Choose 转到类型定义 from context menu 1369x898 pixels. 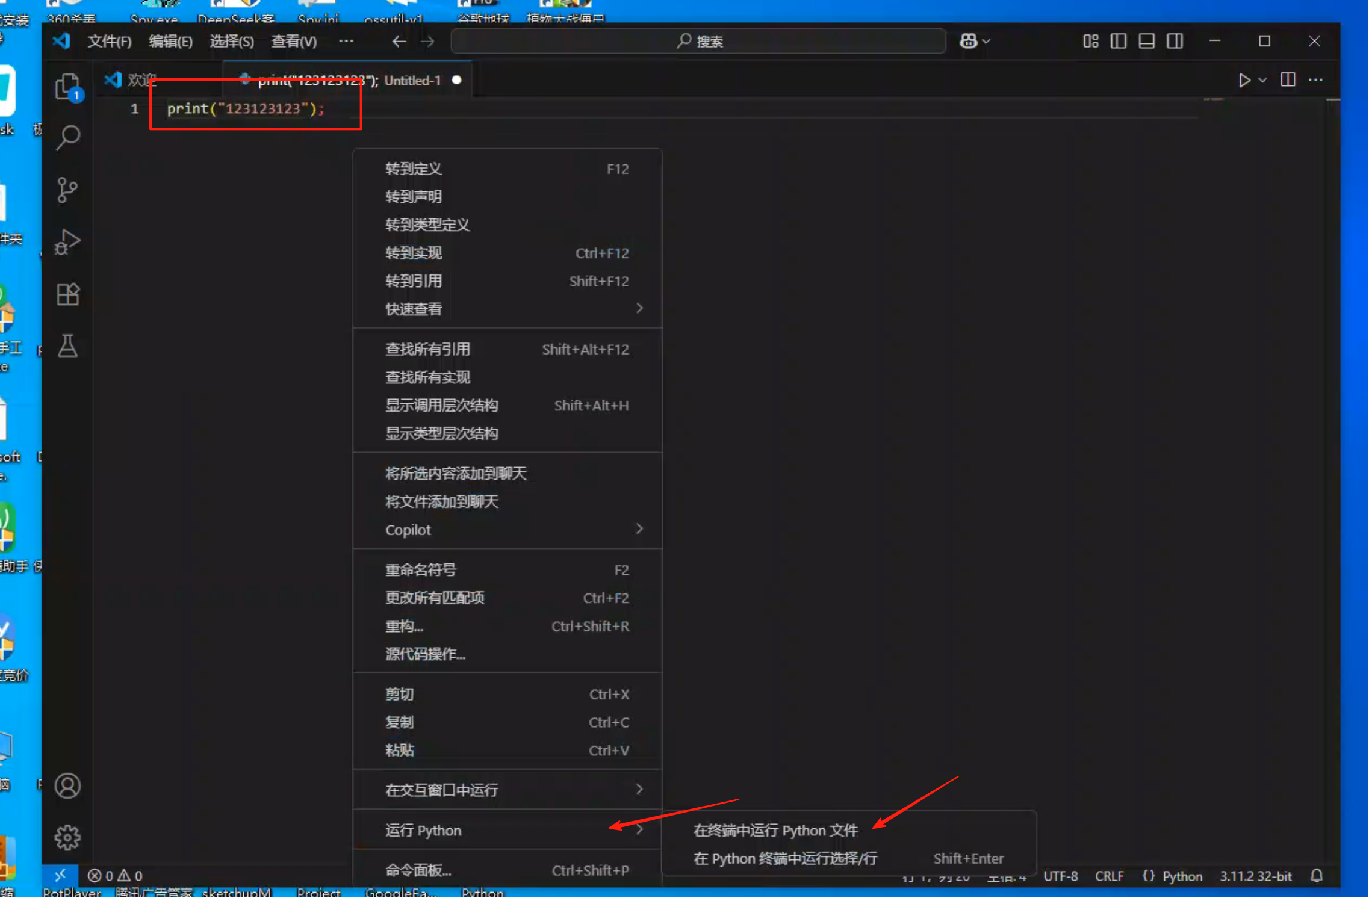(x=508, y=225)
